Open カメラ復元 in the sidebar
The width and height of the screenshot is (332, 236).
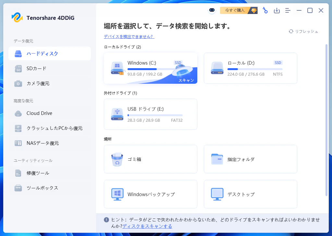50,83
